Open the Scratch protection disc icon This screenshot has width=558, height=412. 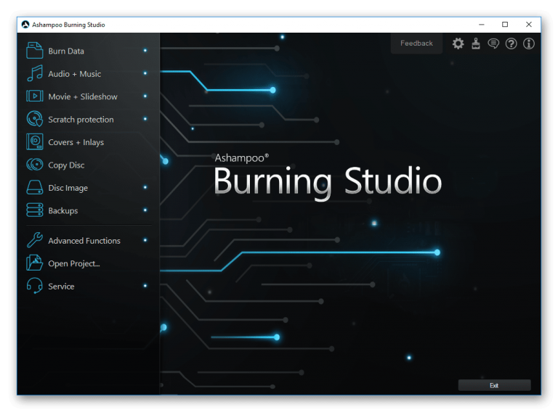tap(35, 119)
